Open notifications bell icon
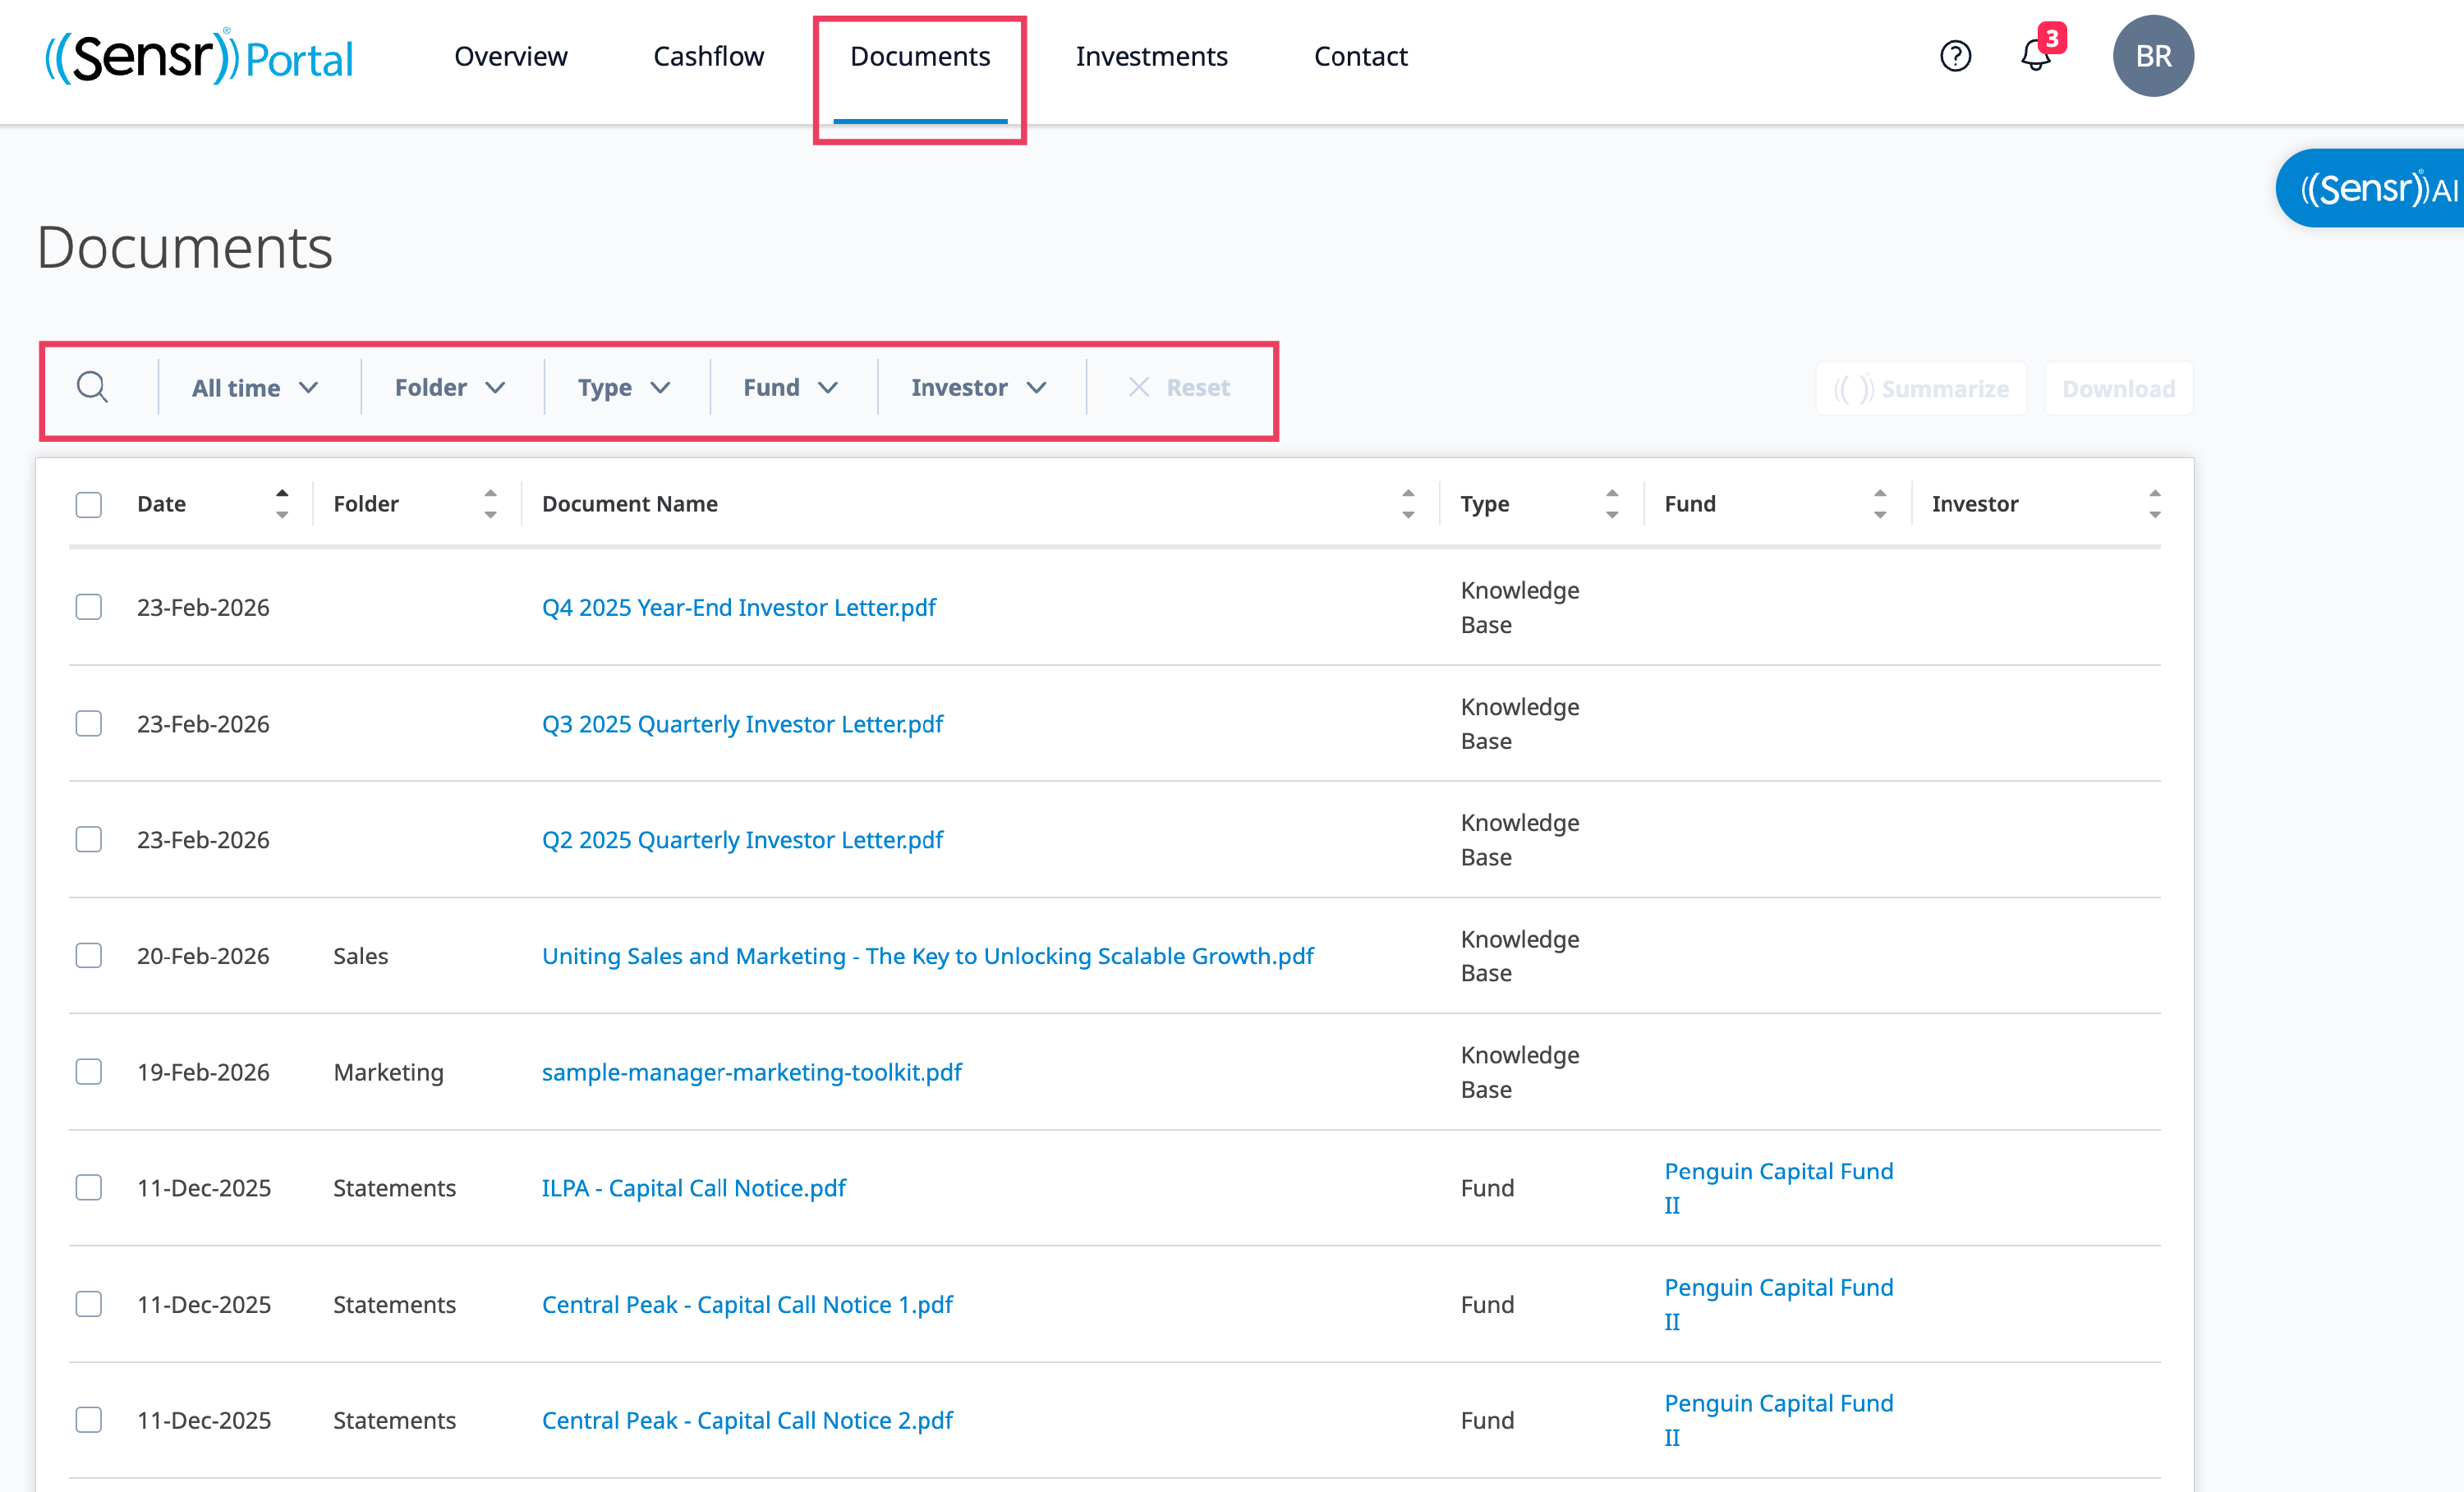 (2035, 56)
